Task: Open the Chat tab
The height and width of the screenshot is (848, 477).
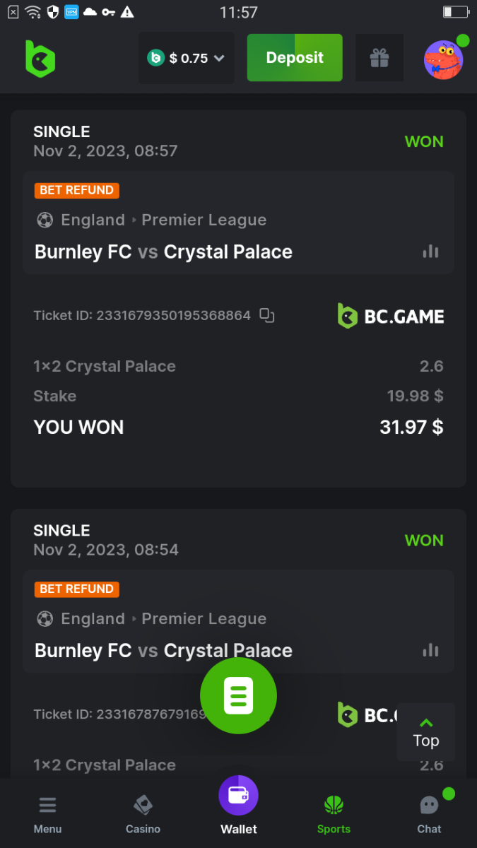Action: pos(429,813)
